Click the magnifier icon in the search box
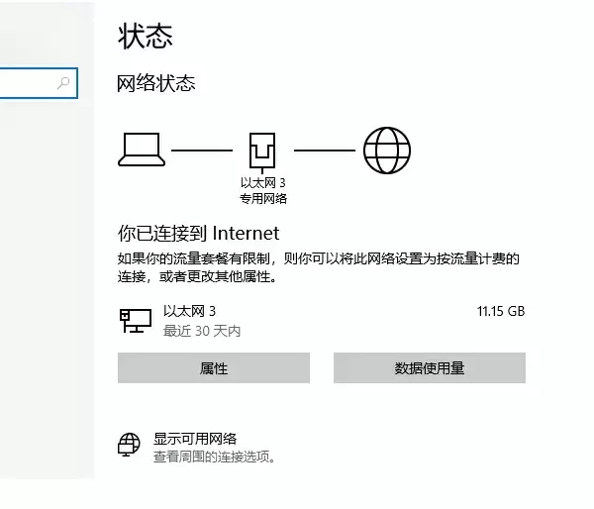This screenshot has width=594, height=509. click(64, 84)
